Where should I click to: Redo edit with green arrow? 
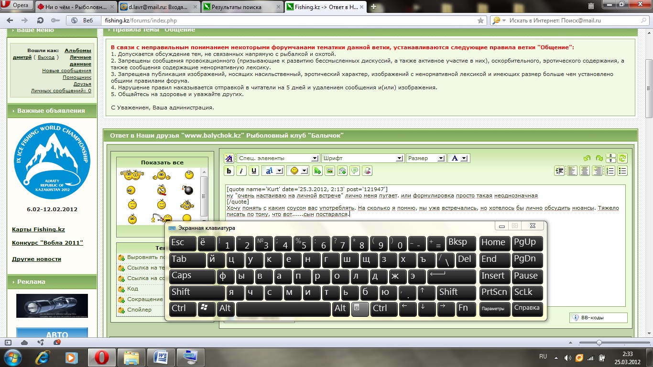(599, 158)
